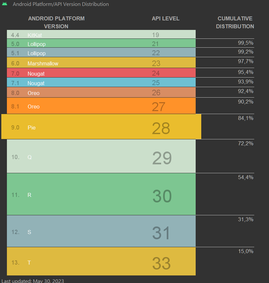Screen dimensions: 269x283
Task: Click the Android 12 S row
Action: coord(101,232)
